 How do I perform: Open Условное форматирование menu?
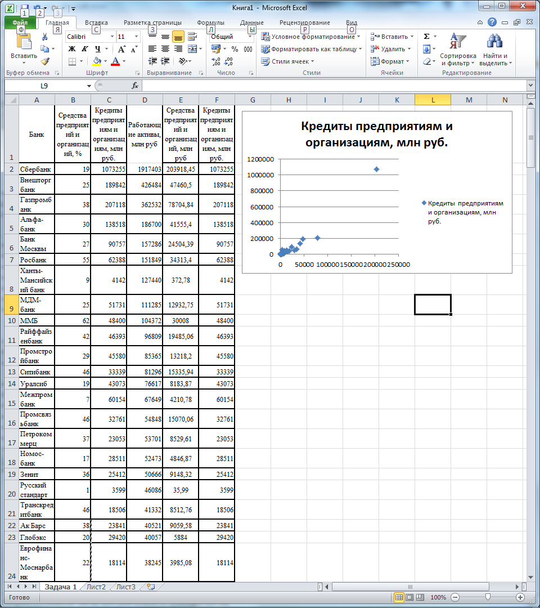(310, 37)
